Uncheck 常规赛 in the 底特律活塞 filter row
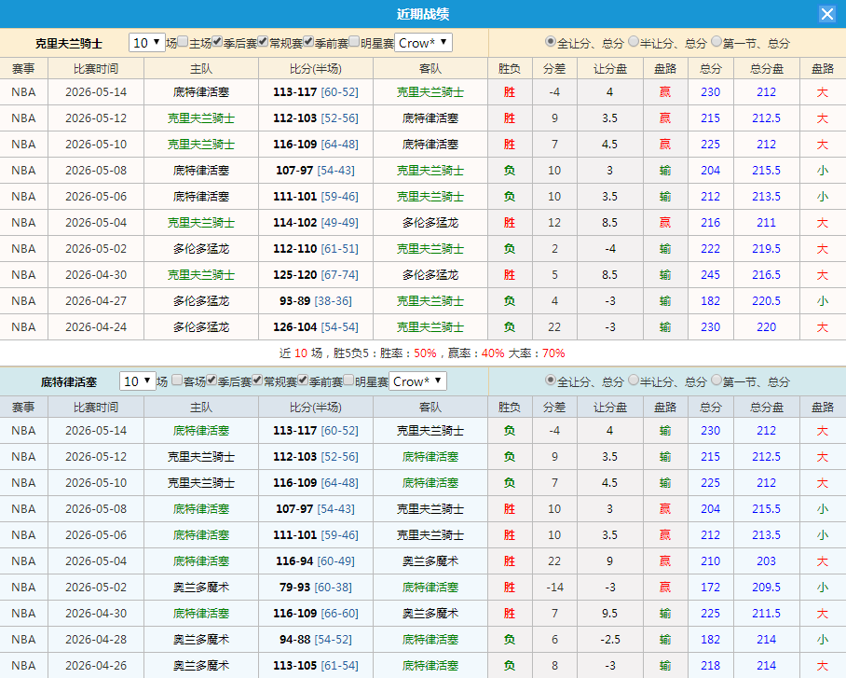 [258, 381]
